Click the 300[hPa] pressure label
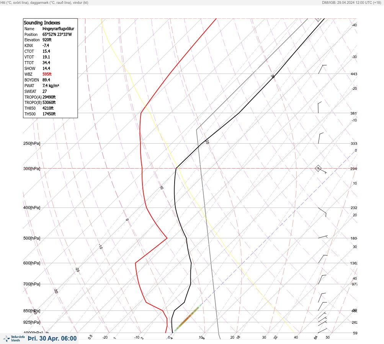 32,169
